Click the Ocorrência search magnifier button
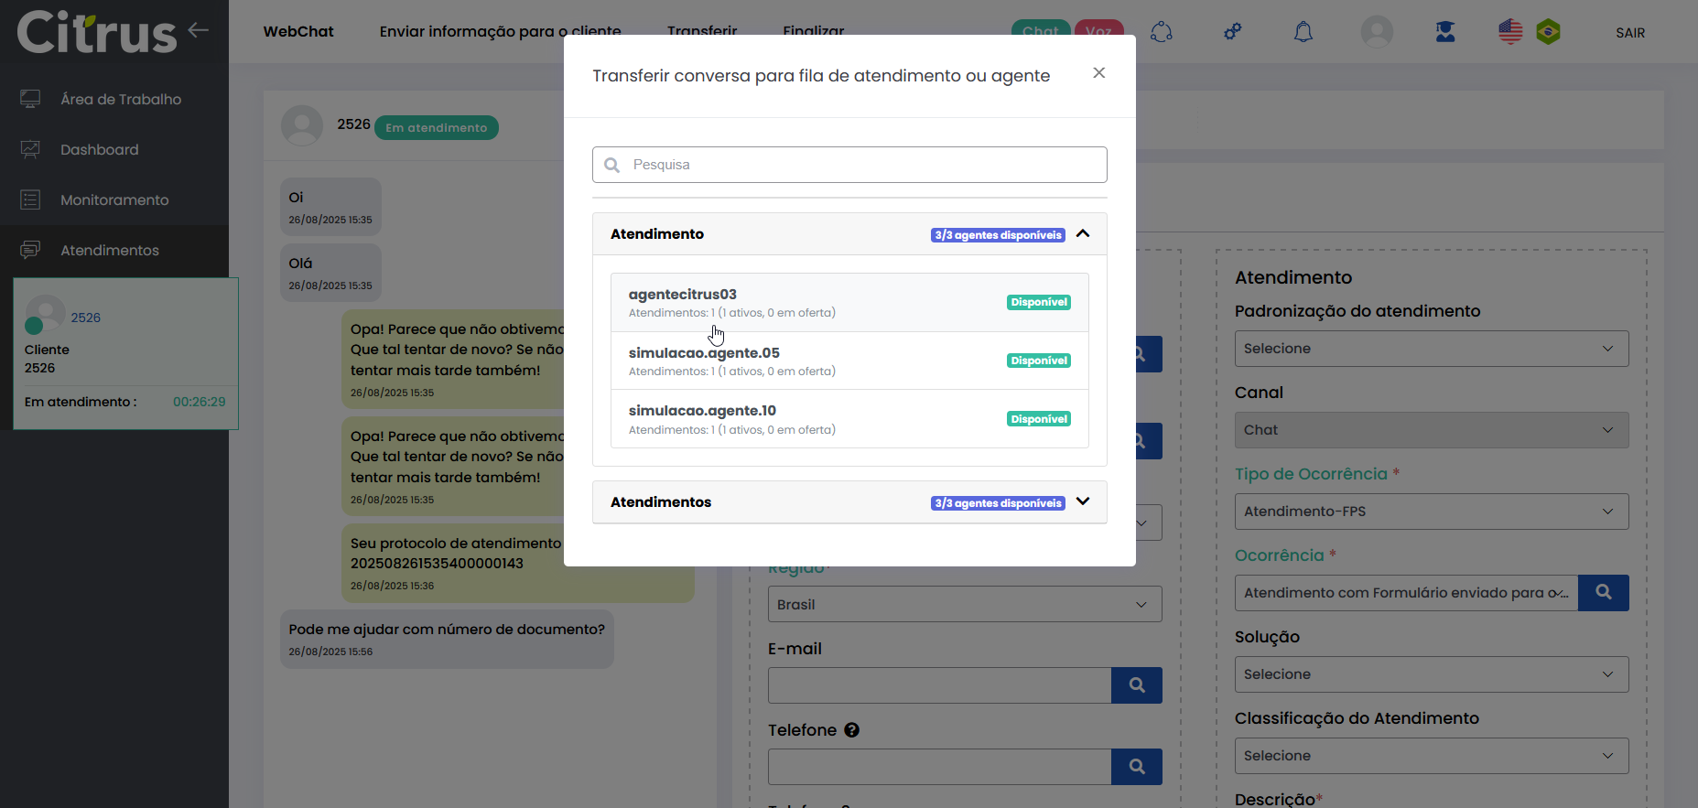Viewport: 1698px width, 808px height. click(1603, 593)
